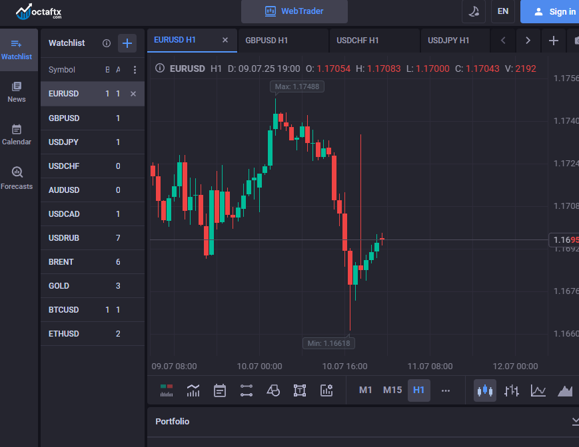Switch to the USDCHF H1 chart tab
This screenshot has width=579, height=447.
point(358,41)
